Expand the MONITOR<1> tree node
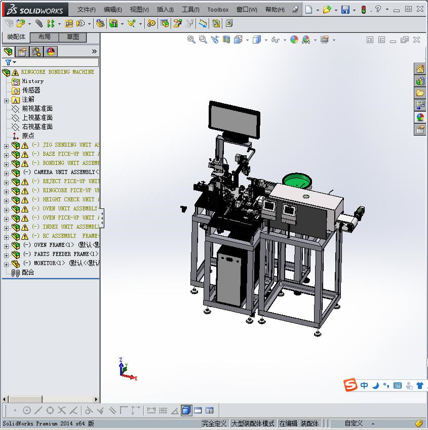 point(6,265)
